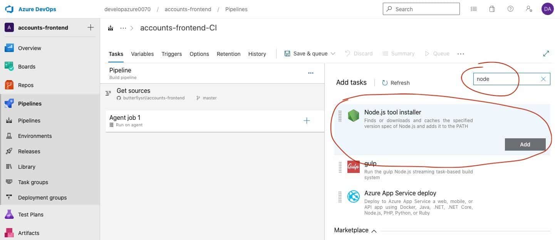Screen dimensions: 560x240
Task: Select the Agent job 1 row
Action: tap(215, 121)
